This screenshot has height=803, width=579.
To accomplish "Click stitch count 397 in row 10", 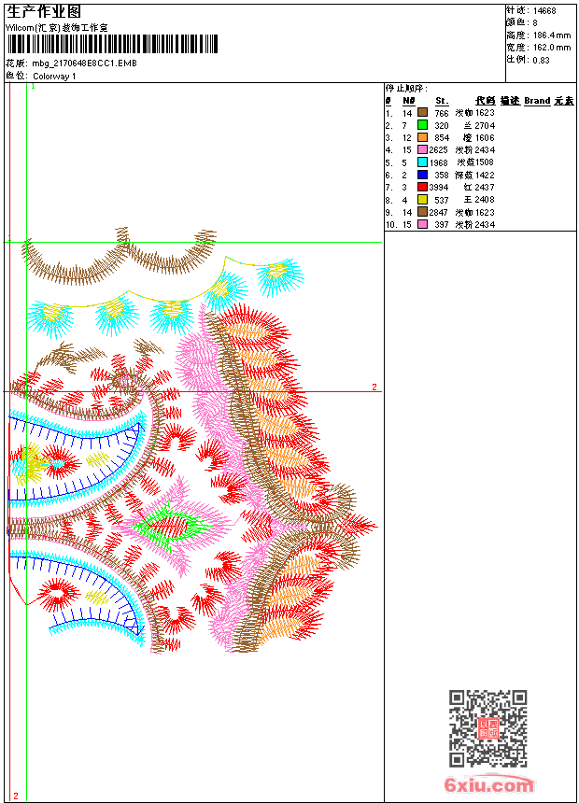I will (x=442, y=225).
